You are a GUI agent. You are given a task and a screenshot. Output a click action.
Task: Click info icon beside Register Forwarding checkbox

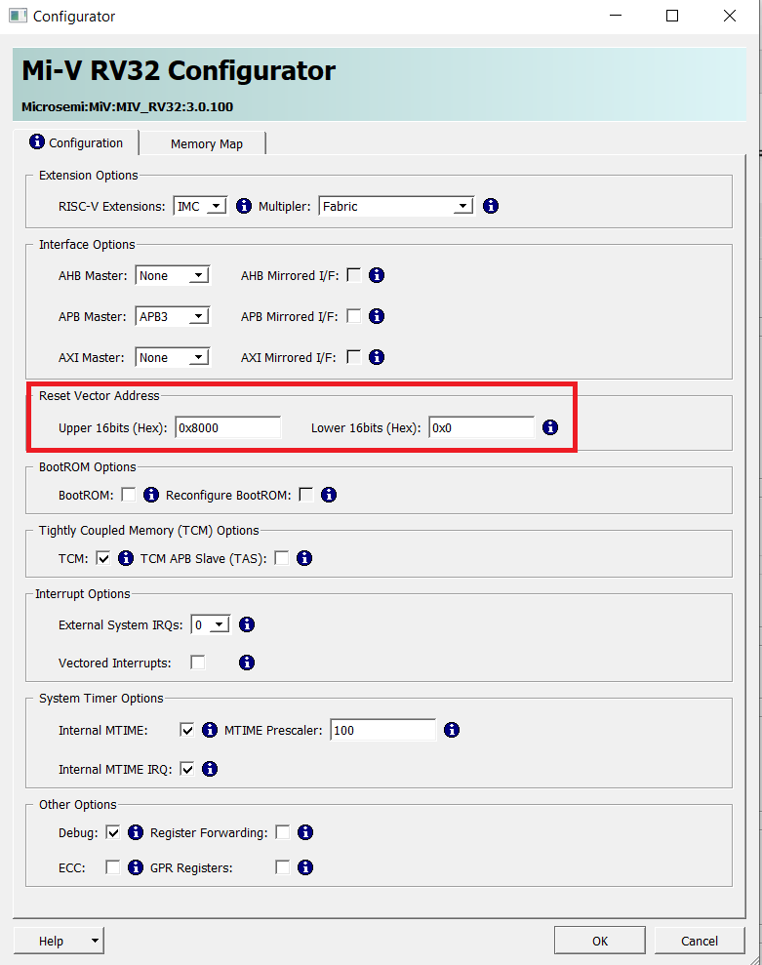click(305, 832)
